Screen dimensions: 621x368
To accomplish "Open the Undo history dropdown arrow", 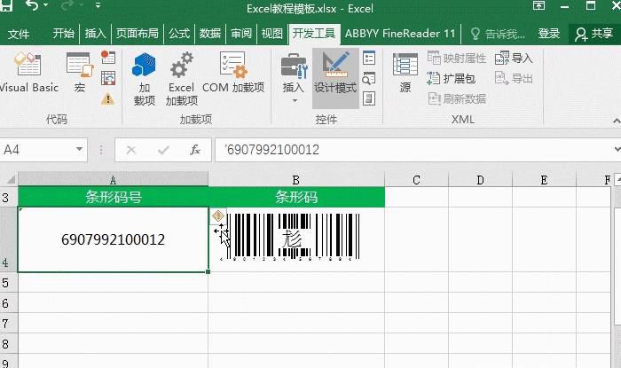I will 46,5.
